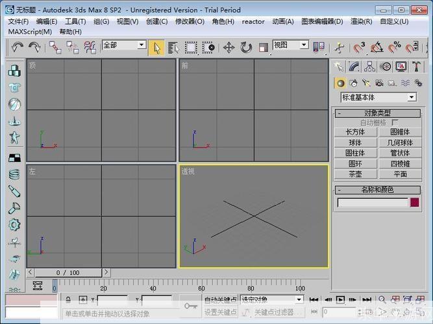The image size is (433, 324).
Task: Click the Undo arrow in the main toolbar
Action: (x=17, y=47)
